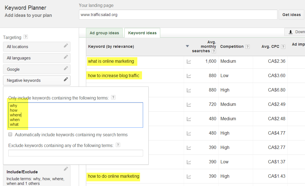This screenshot has width=305, height=186.
Task: Edit All locations via pencil icon
Action: point(66,46)
